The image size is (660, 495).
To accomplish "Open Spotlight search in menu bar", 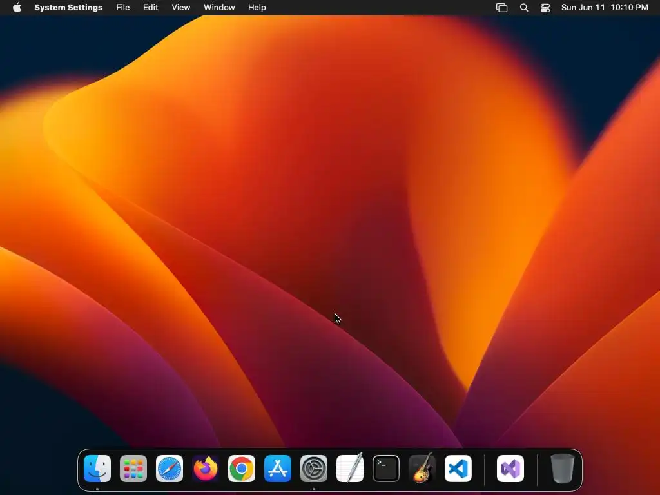I will (524, 8).
